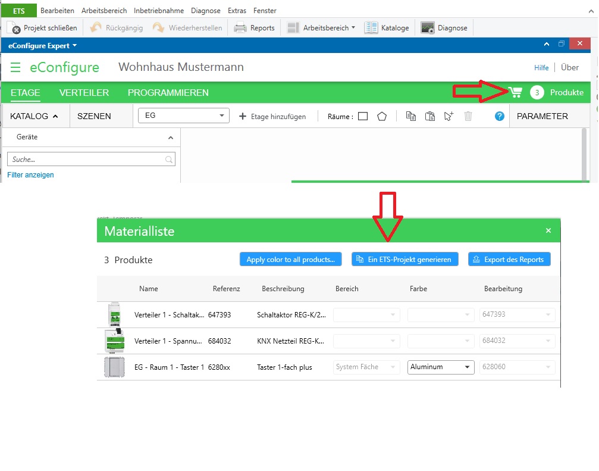Select the polygon room drawing tool
The image size is (599, 471).
click(x=382, y=116)
